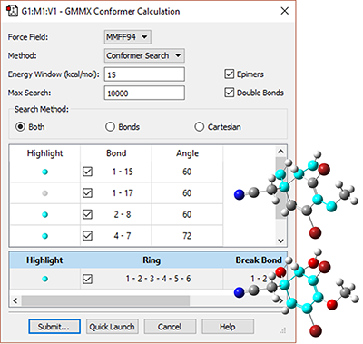Screen dimensions: 363x344
Task: Click ring table Break Bond column header
Action: pos(259,260)
